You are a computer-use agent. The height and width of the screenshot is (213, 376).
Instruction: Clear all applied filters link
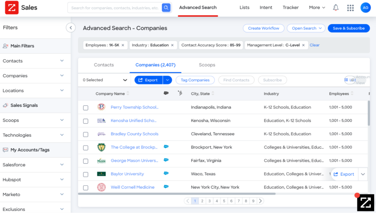[x=315, y=45]
